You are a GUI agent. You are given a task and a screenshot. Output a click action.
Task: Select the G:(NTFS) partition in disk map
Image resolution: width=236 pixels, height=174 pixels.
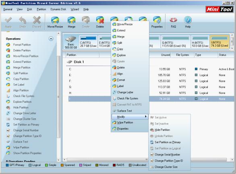tap(176, 42)
